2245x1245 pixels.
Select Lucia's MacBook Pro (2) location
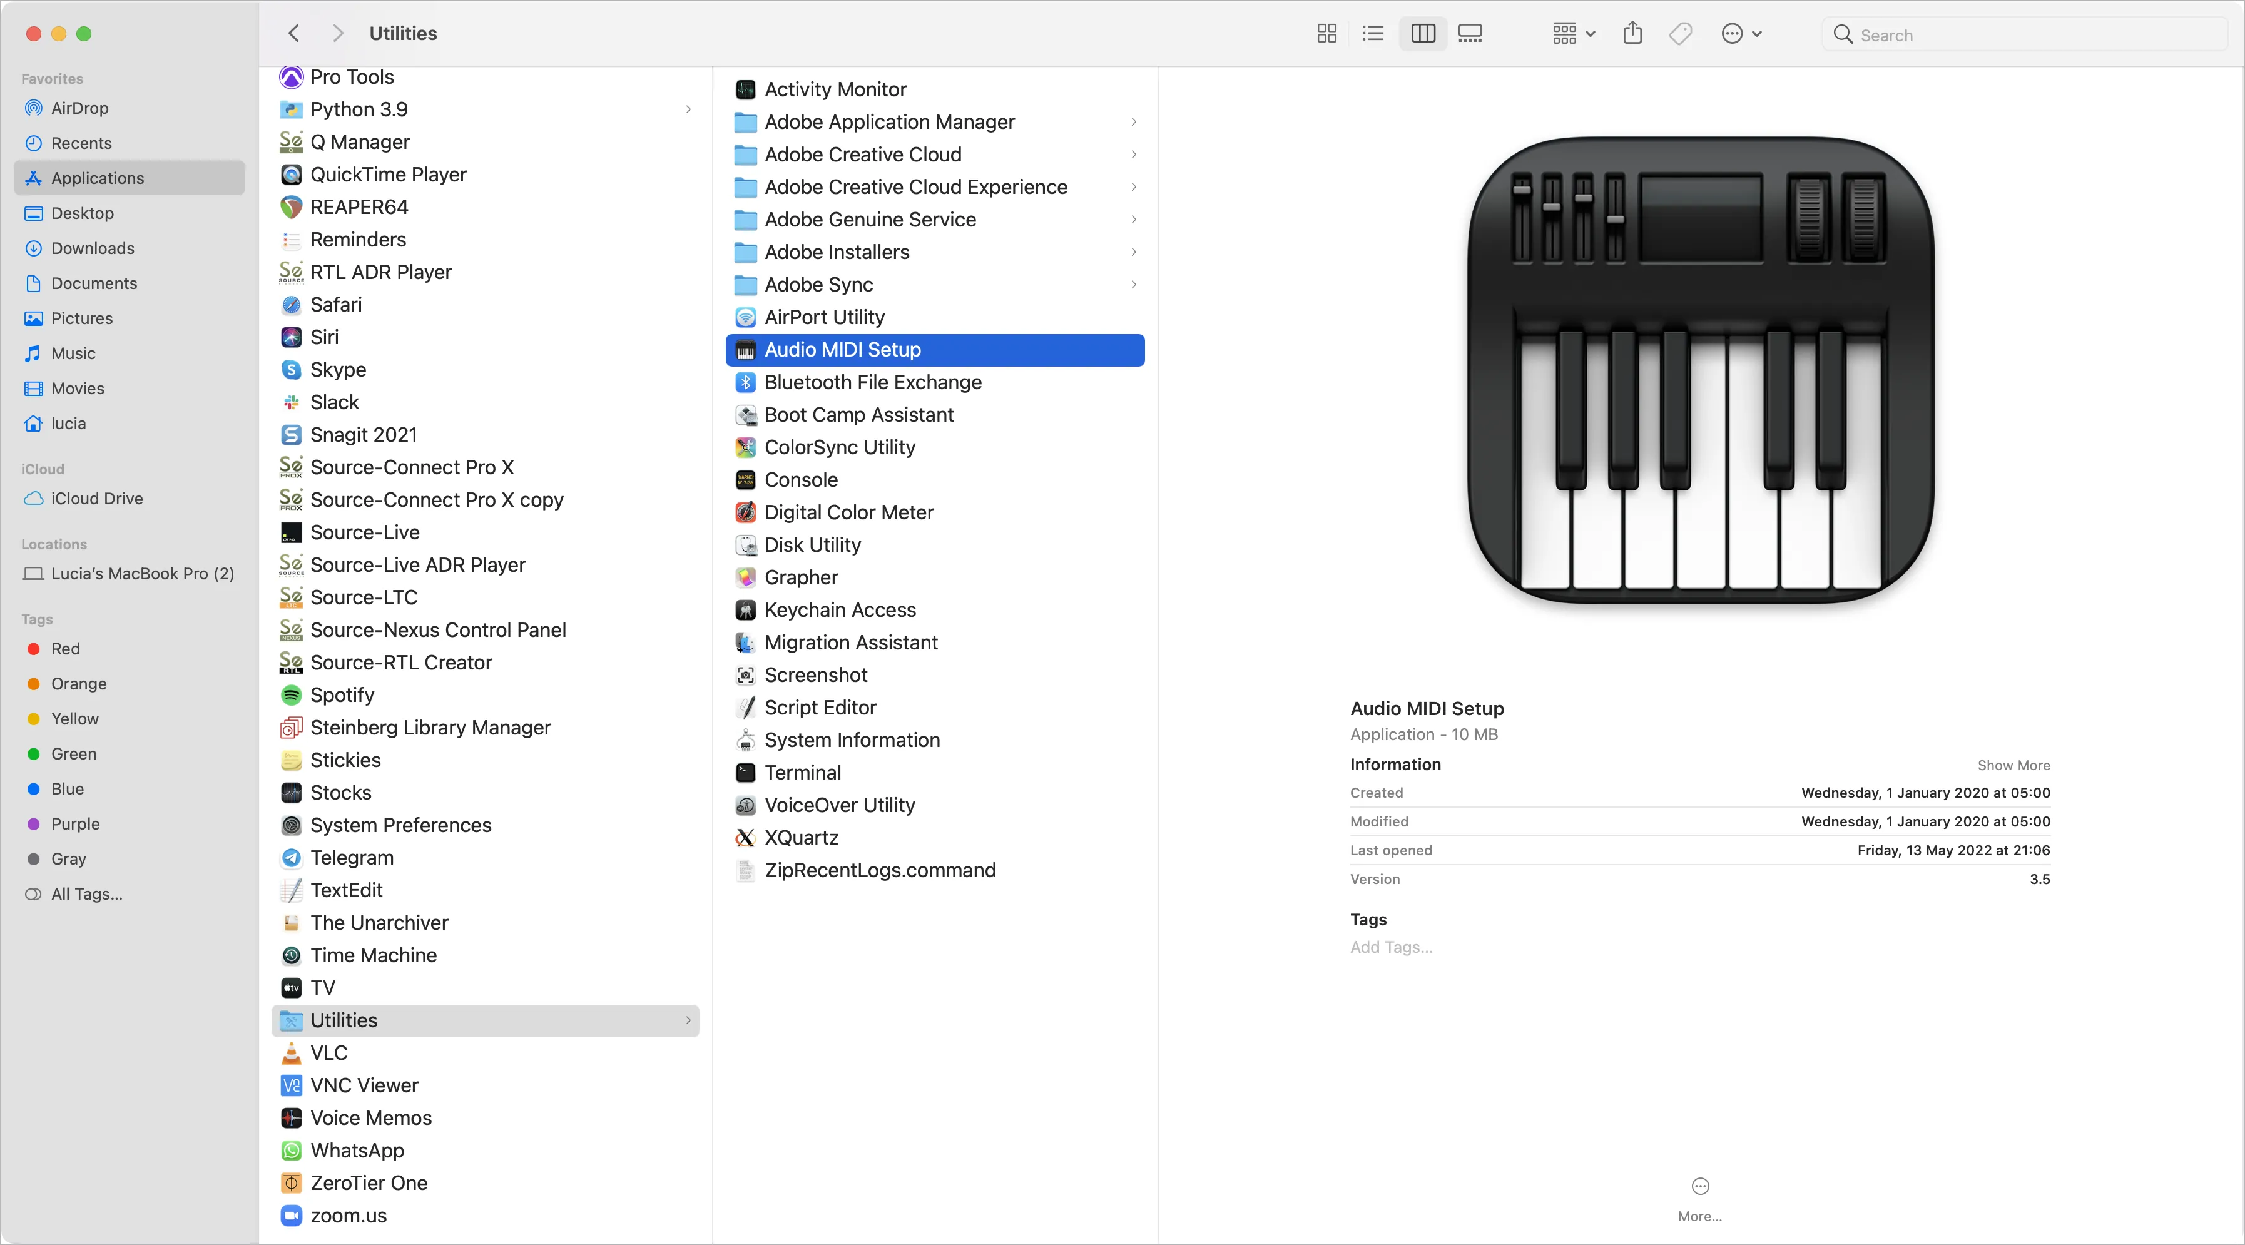pos(130,573)
